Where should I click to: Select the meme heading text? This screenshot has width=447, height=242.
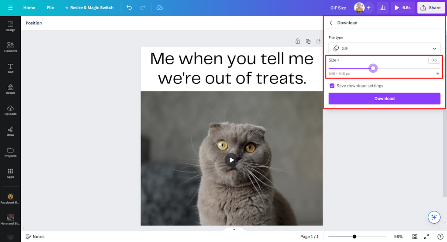232,68
